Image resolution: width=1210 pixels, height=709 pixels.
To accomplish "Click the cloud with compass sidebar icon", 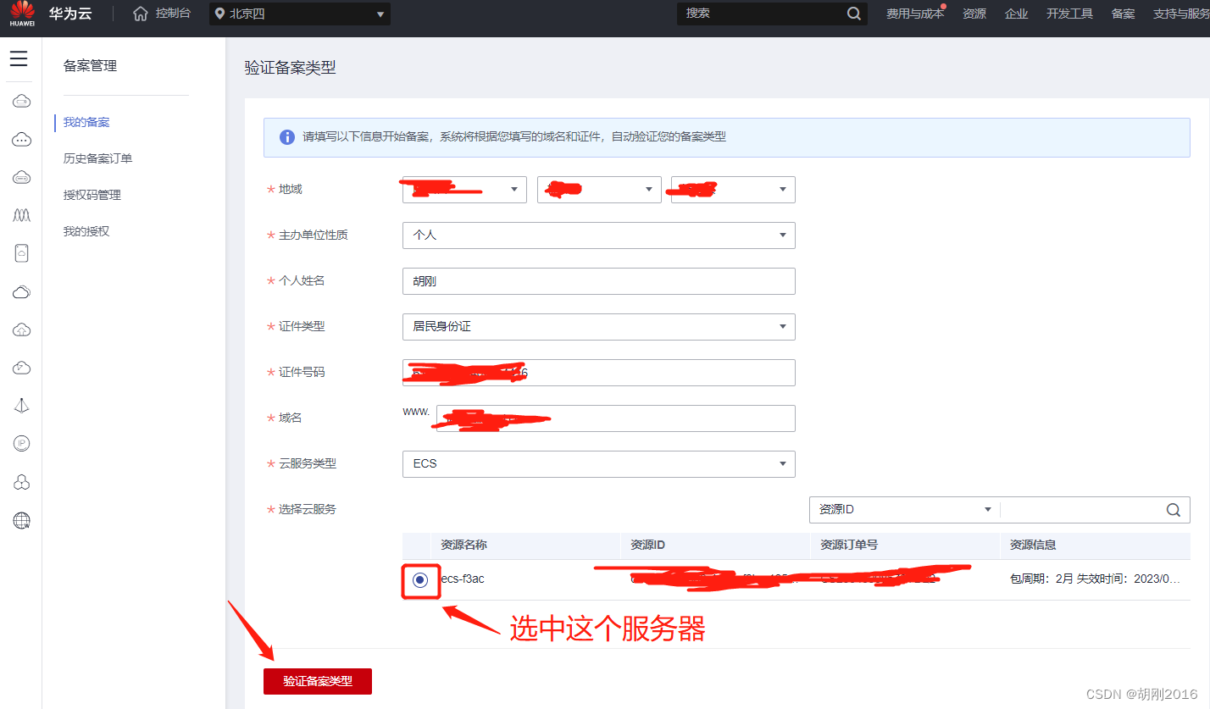I will point(22,368).
